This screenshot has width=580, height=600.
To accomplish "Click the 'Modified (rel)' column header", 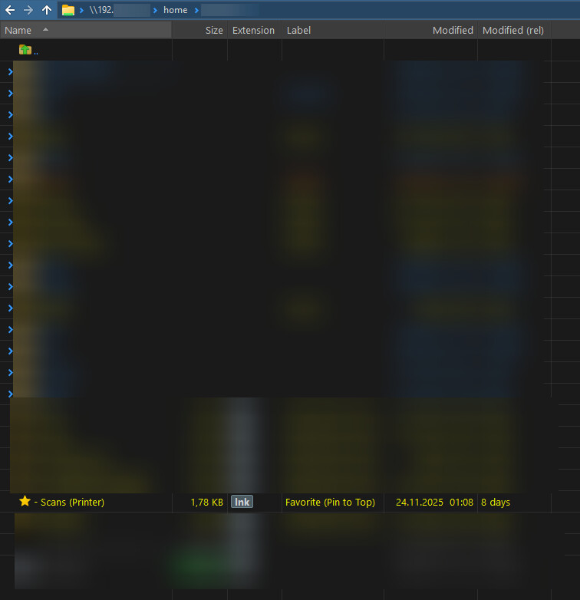I will pyautogui.click(x=512, y=30).
